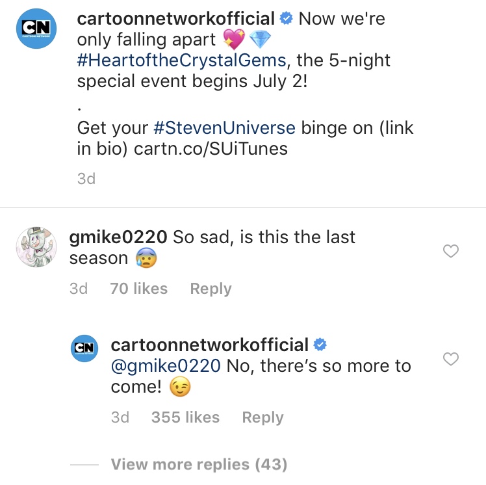Tap the Cartoon Network avatar on the caption
The image size is (486, 485).
click(36, 30)
